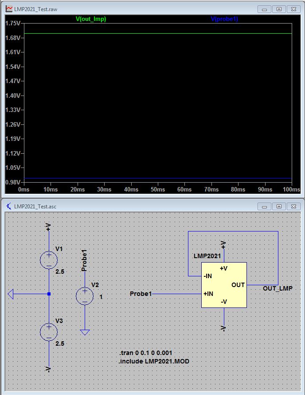Screen dimensions: 305x395
Task: Click the LMP2021 component name label
Action: 207,256
